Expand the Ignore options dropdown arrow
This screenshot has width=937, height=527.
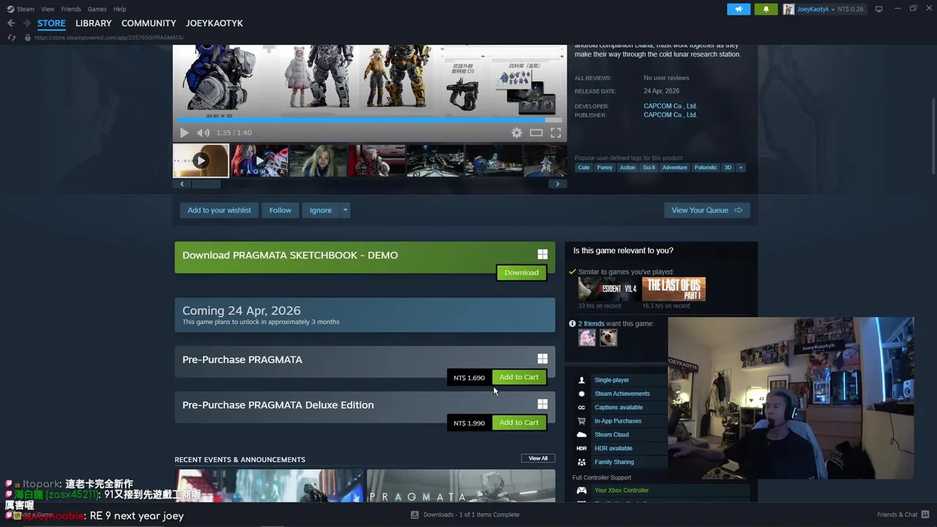click(346, 210)
